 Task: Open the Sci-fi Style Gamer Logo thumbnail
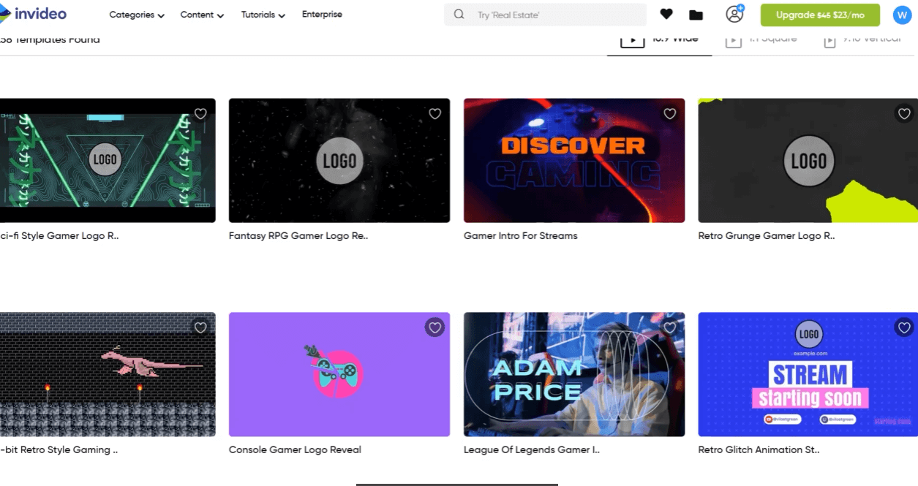point(108,161)
